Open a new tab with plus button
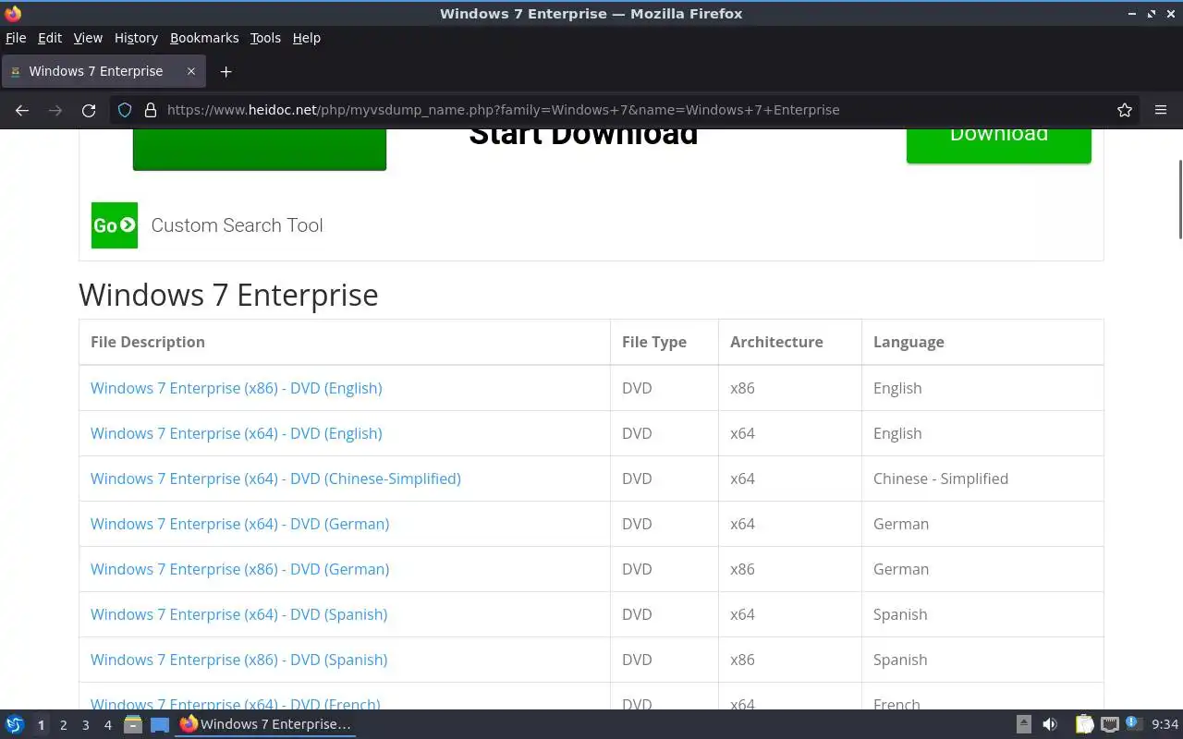The height and width of the screenshot is (739, 1183). (226, 71)
